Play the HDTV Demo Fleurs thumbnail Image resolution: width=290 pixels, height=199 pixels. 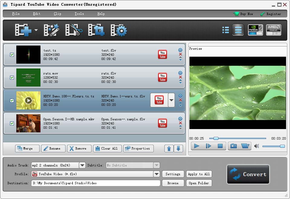coord(28,100)
